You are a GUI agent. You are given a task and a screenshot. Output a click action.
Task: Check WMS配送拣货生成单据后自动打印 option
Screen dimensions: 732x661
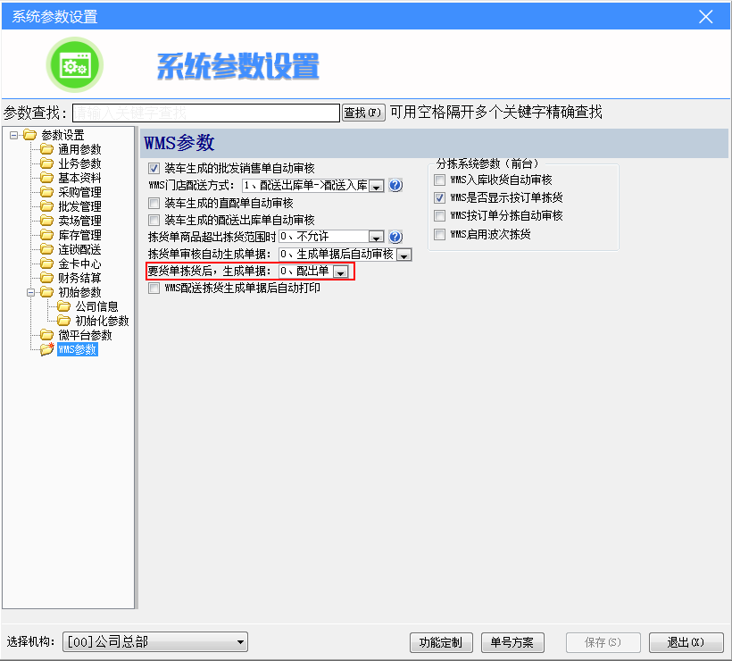click(154, 289)
